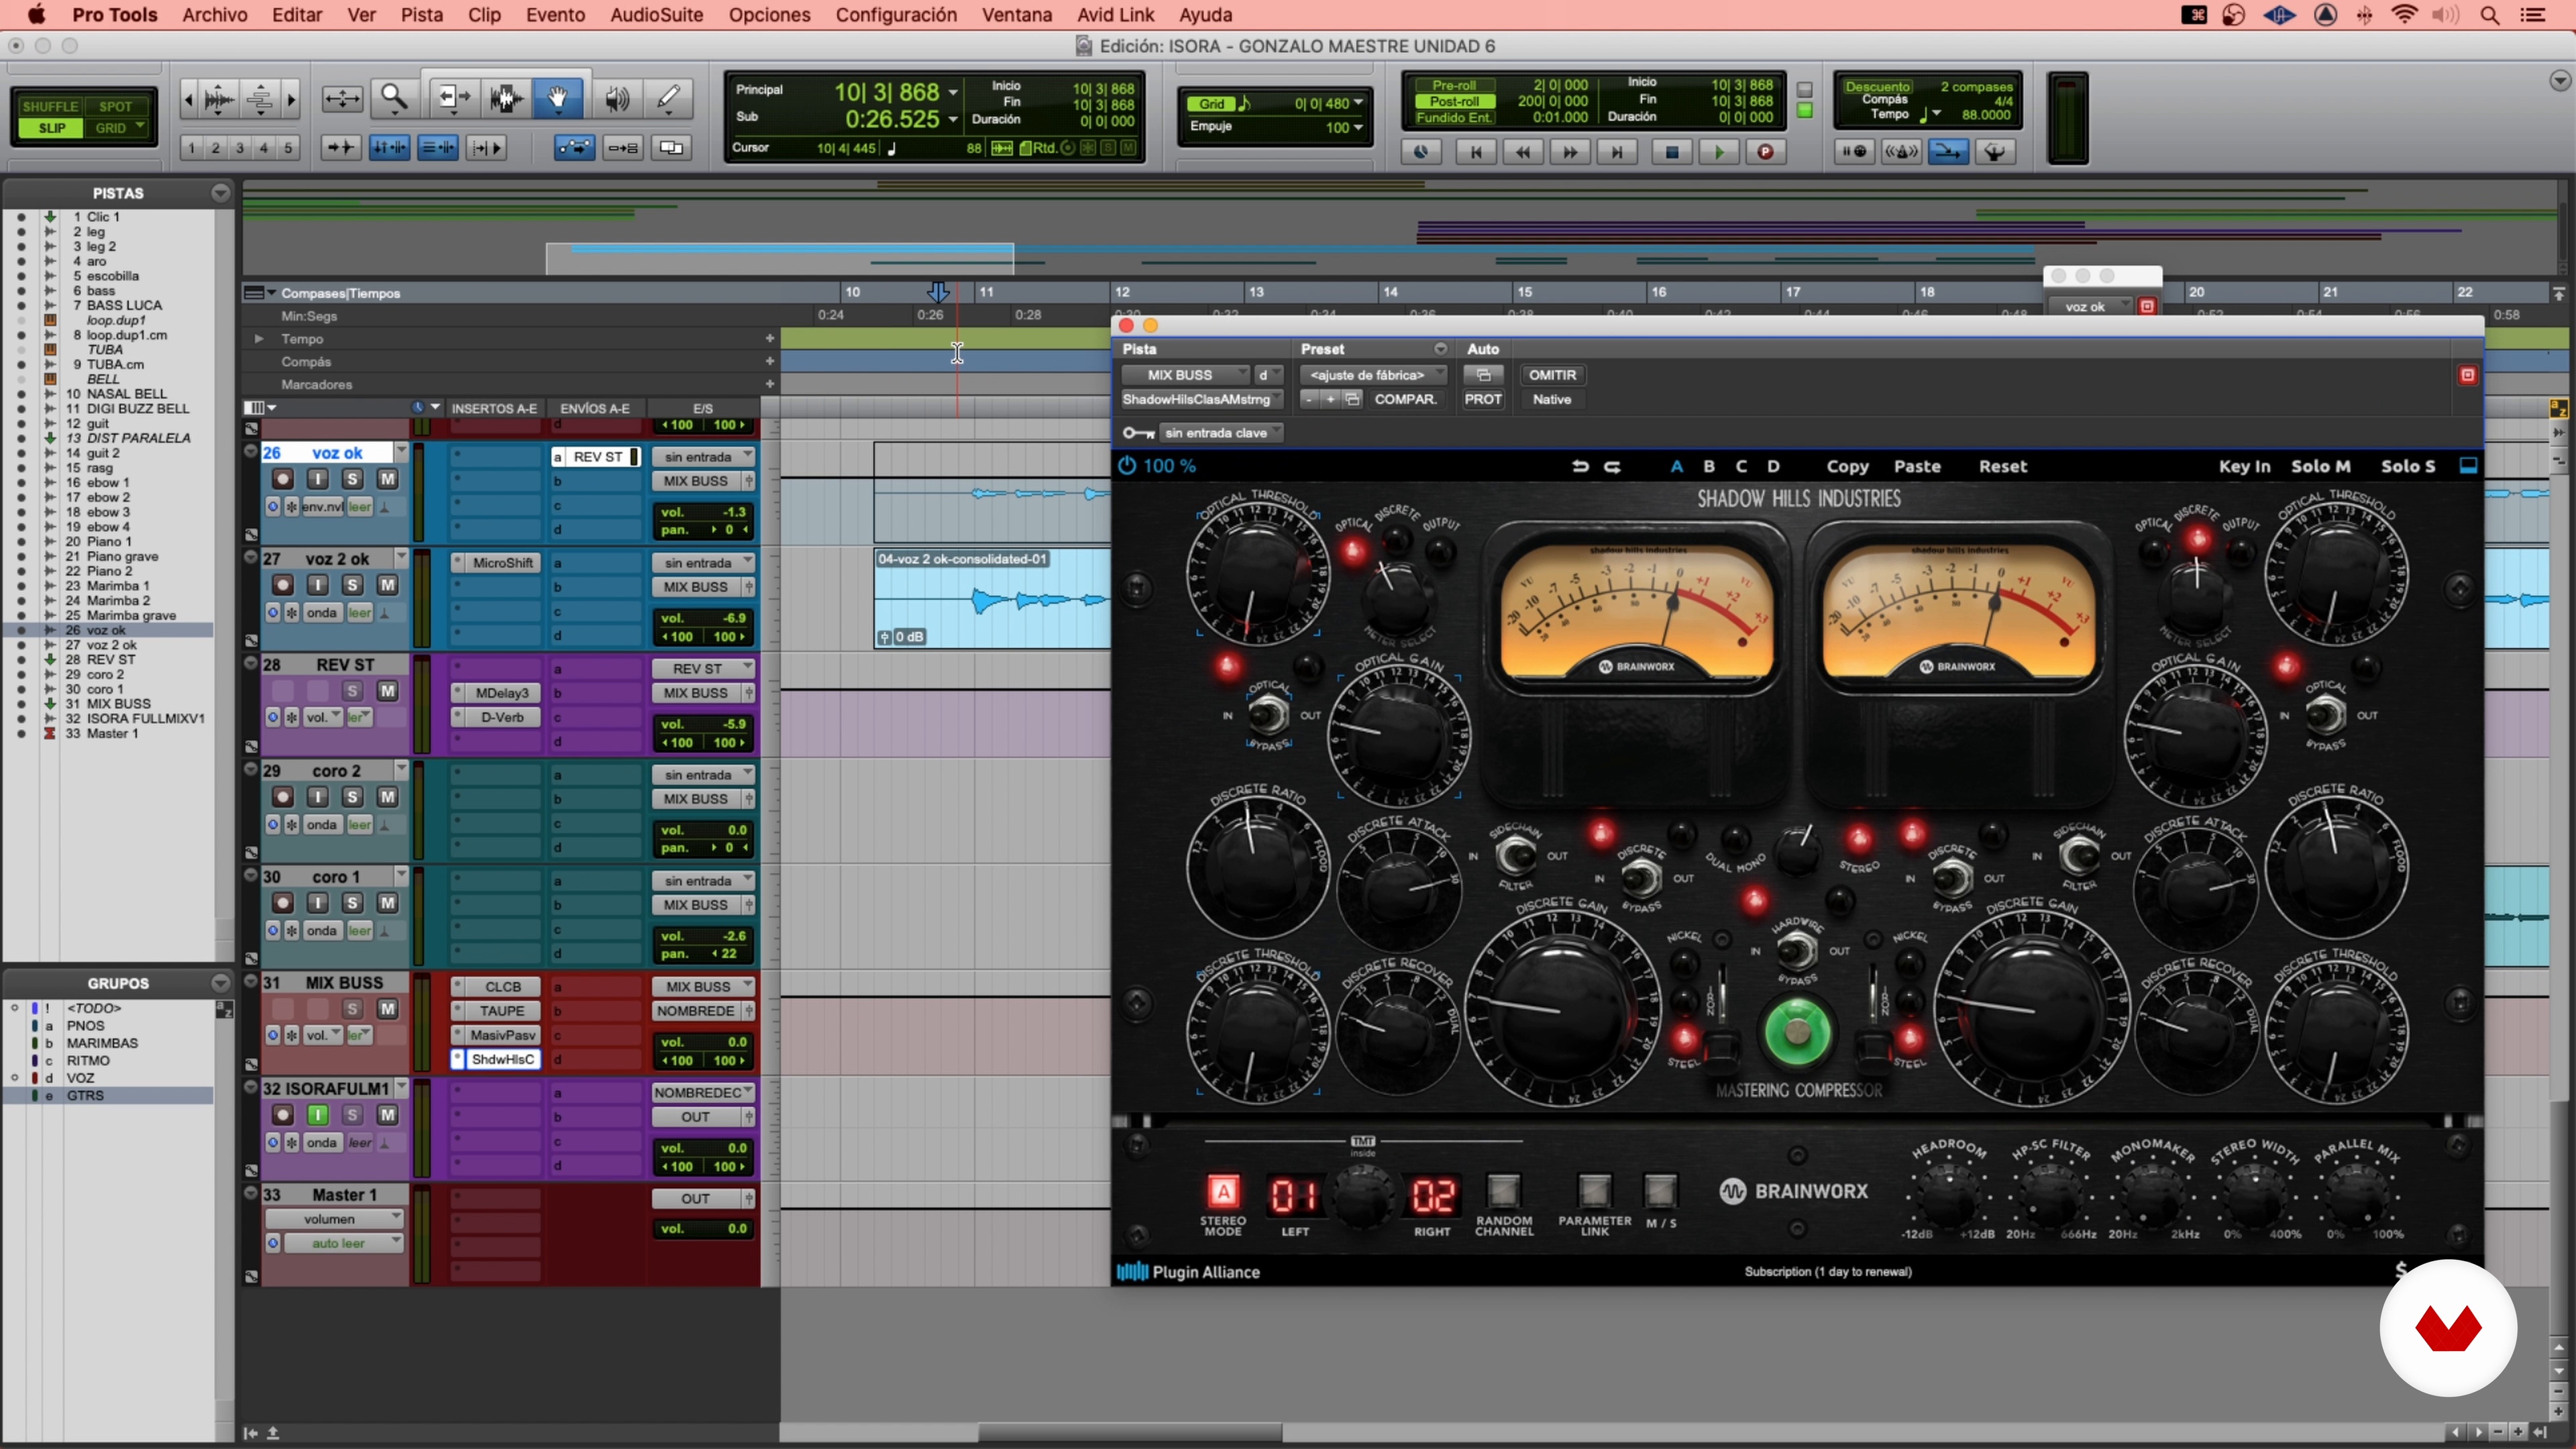This screenshot has height=1449, width=2576.
Task: Record-enable the coro 2 track
Action: 283,797
